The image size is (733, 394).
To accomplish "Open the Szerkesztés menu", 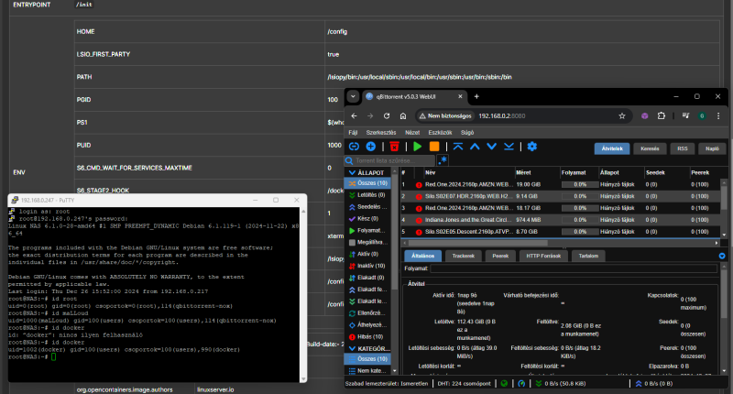I will click(381, 133).
